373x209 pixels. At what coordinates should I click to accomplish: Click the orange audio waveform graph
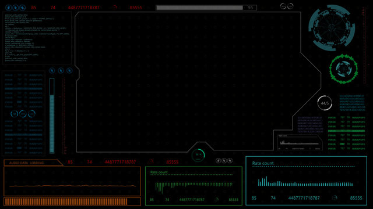click(x=72, y=182)
